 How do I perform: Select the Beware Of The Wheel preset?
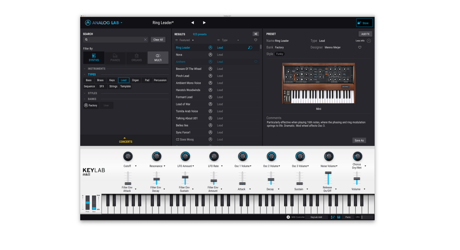pos(189,69)
